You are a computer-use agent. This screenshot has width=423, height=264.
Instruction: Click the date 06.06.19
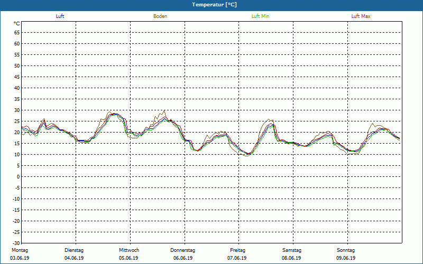(x=183, y=258)
